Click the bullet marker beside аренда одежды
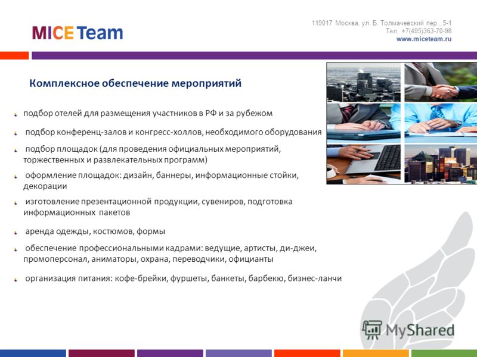The width and height of the screenshot is (477, 357). [x=16, y=233]
